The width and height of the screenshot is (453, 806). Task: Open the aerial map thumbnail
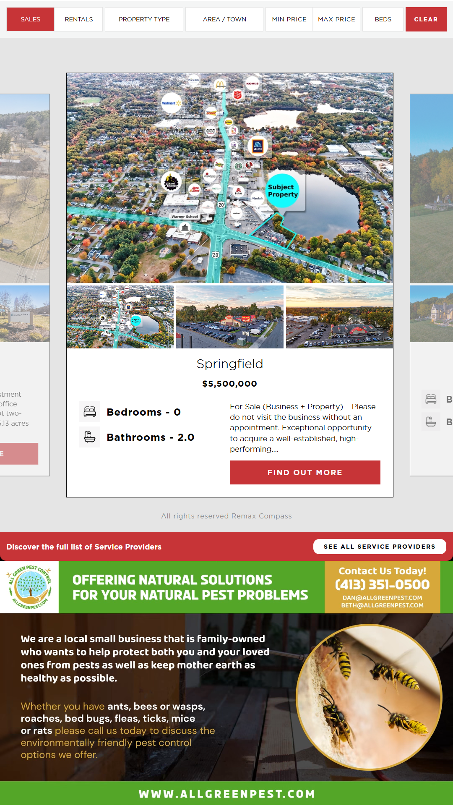[x=120, y=317]
